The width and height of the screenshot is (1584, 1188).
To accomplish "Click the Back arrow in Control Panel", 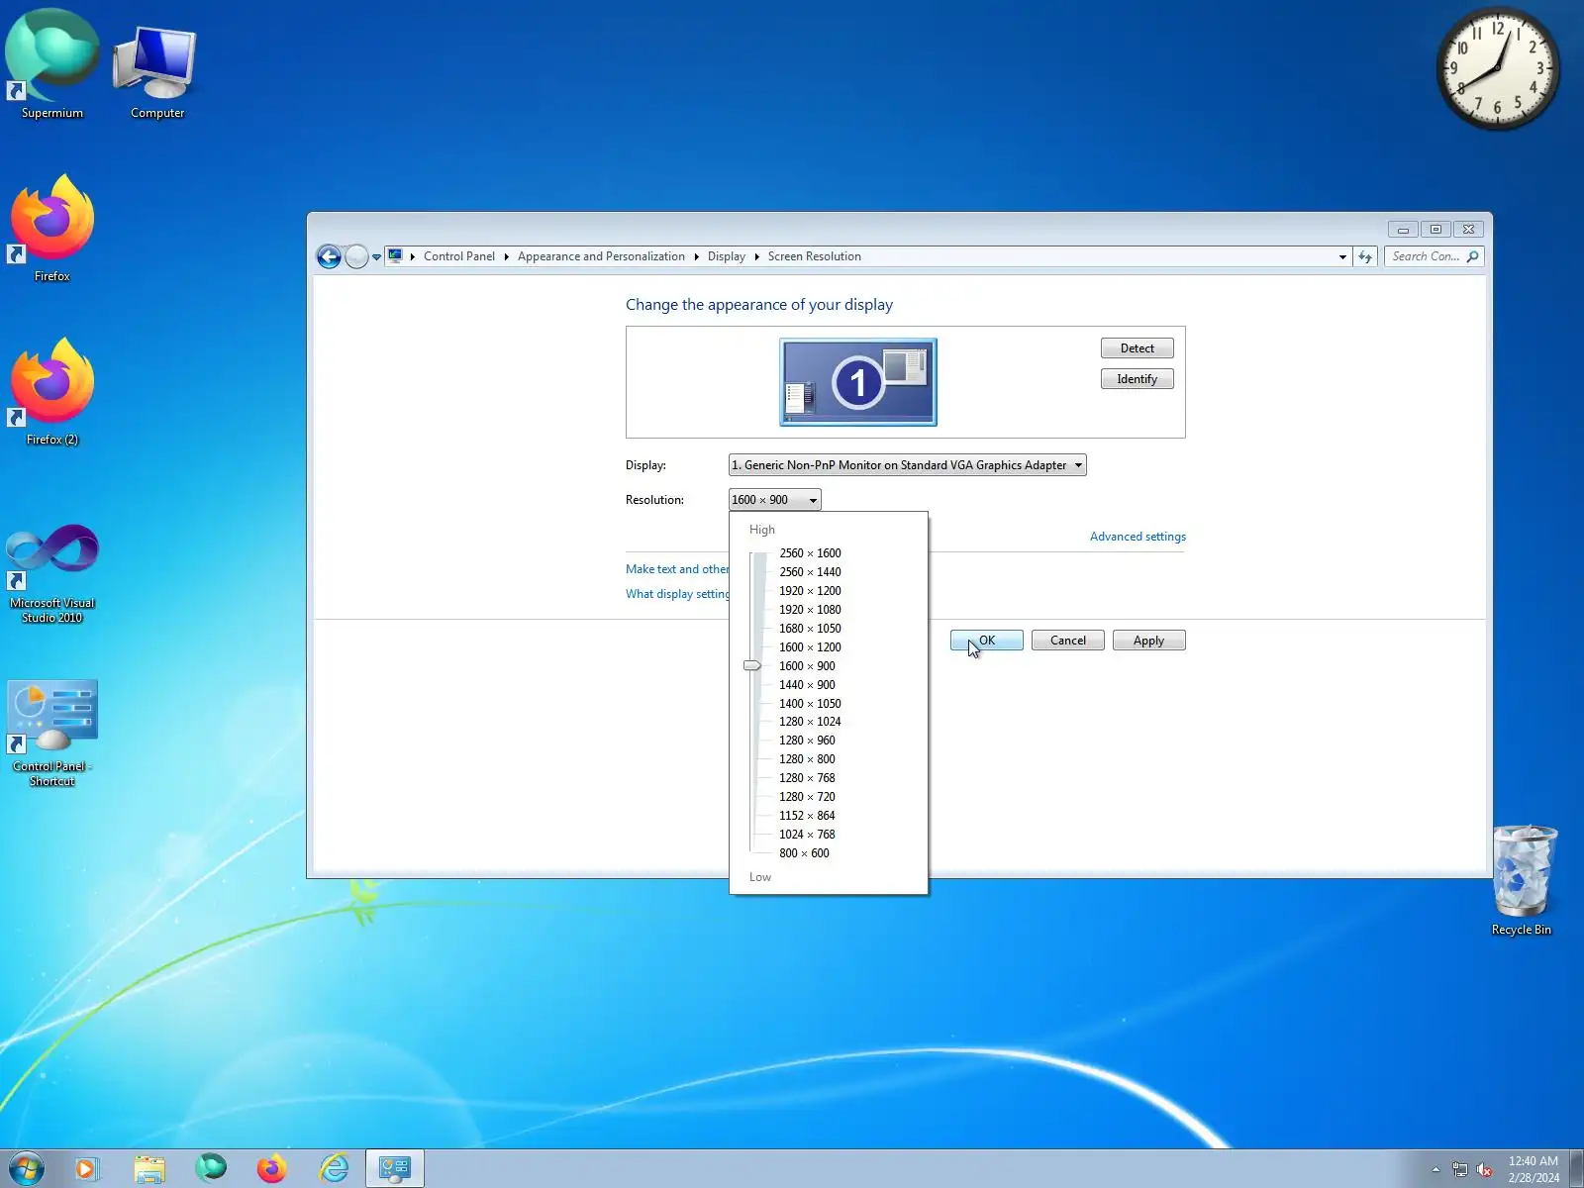I will pyautogui.click(x=330, y=257).
